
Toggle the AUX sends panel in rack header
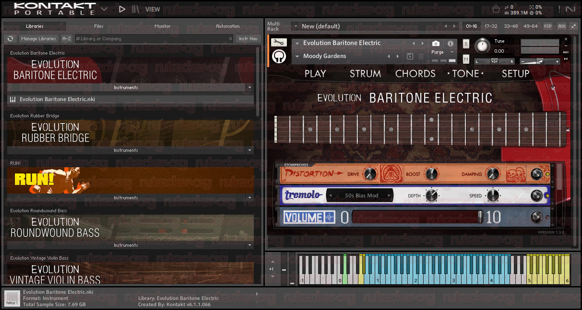[x=561, y=26]
